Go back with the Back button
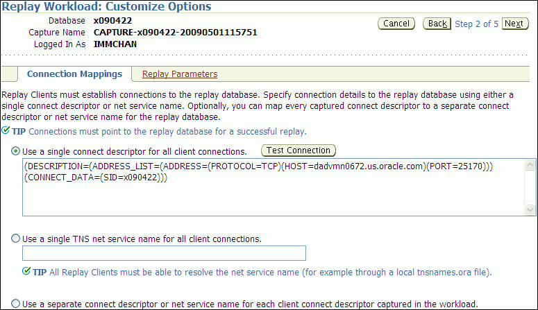 pos(437,24)
